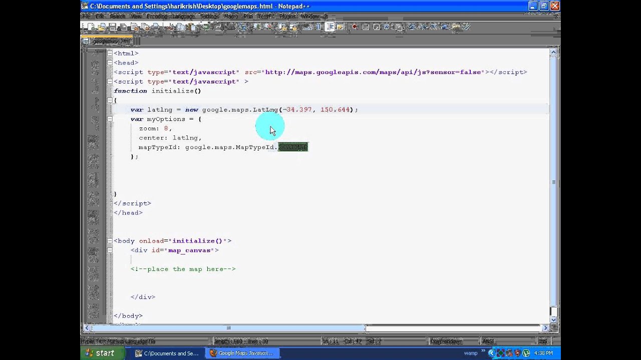This screenshot has width=641, height=360.
Task: Click the Stop Recording macro icon
Action: tap(366, 27)
